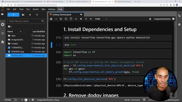Image resolution: width=182 pixels, height=102 pixels.
Task: Paste cells from the clipboard icon
Action: (71, 19)
